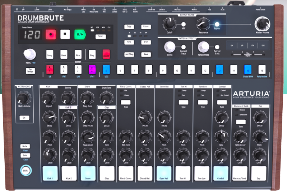Tap the Cymbal pad
The image size is (287, 195).
click(221, 173)
